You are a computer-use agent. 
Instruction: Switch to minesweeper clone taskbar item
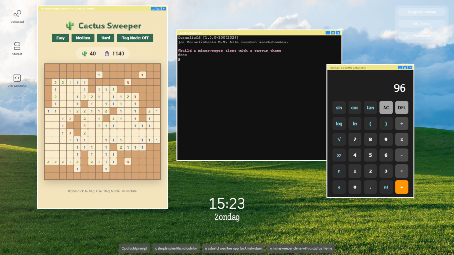tap(301, 248)
